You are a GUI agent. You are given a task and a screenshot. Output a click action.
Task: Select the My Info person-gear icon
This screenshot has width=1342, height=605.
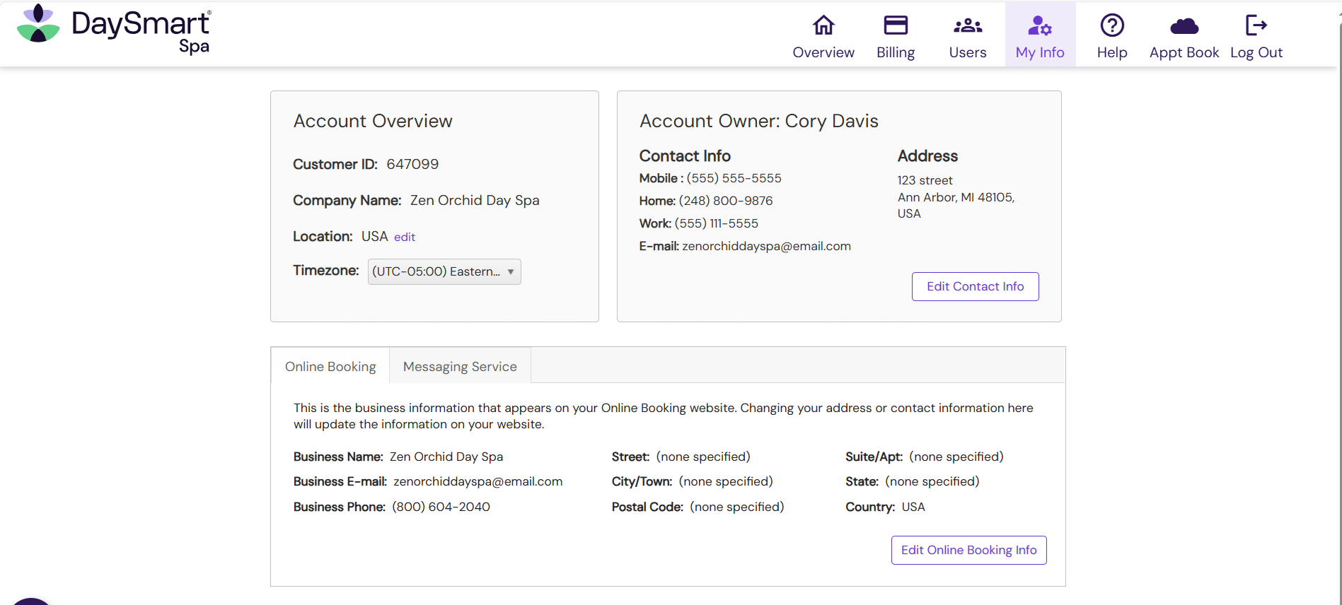point(1040,25)
